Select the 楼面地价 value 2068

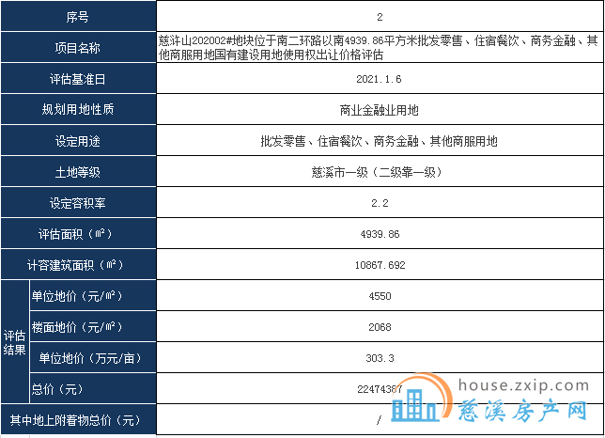pos(379,327)
